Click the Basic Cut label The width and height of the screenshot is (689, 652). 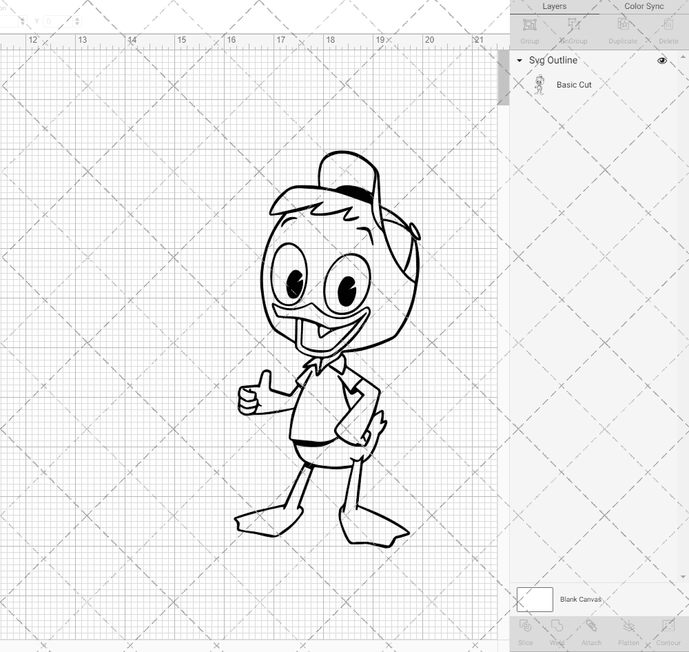pos(574,85)
